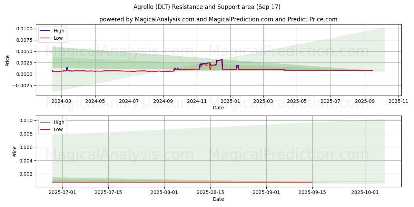Click the bottom chart 'Date' axis label

tap(218, 199)
